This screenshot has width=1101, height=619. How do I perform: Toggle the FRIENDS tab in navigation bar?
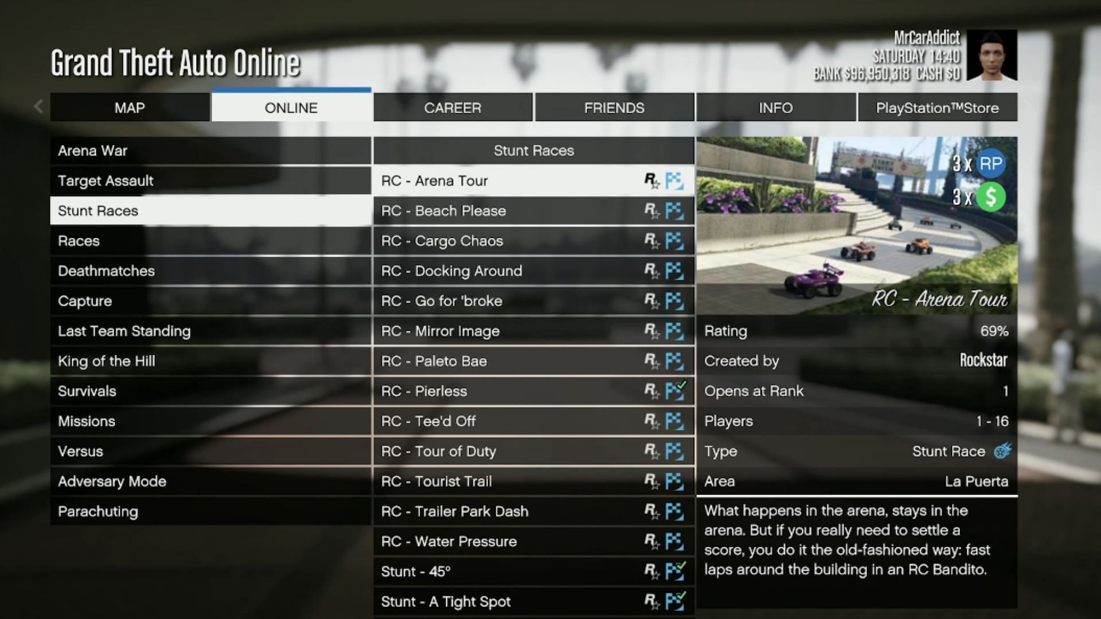pyautogui.click(x=614, y=107)
